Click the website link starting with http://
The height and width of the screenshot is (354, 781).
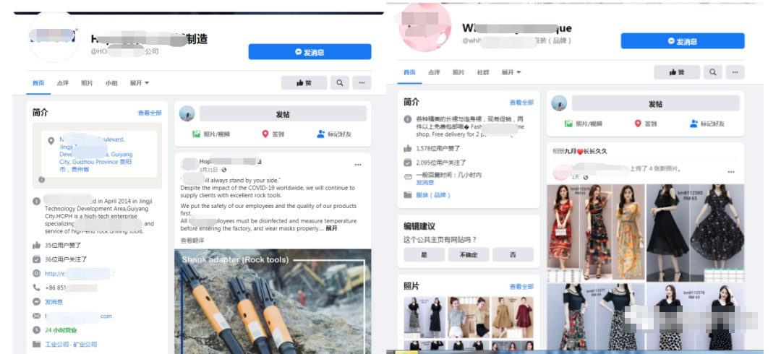[x=80, y=273]
